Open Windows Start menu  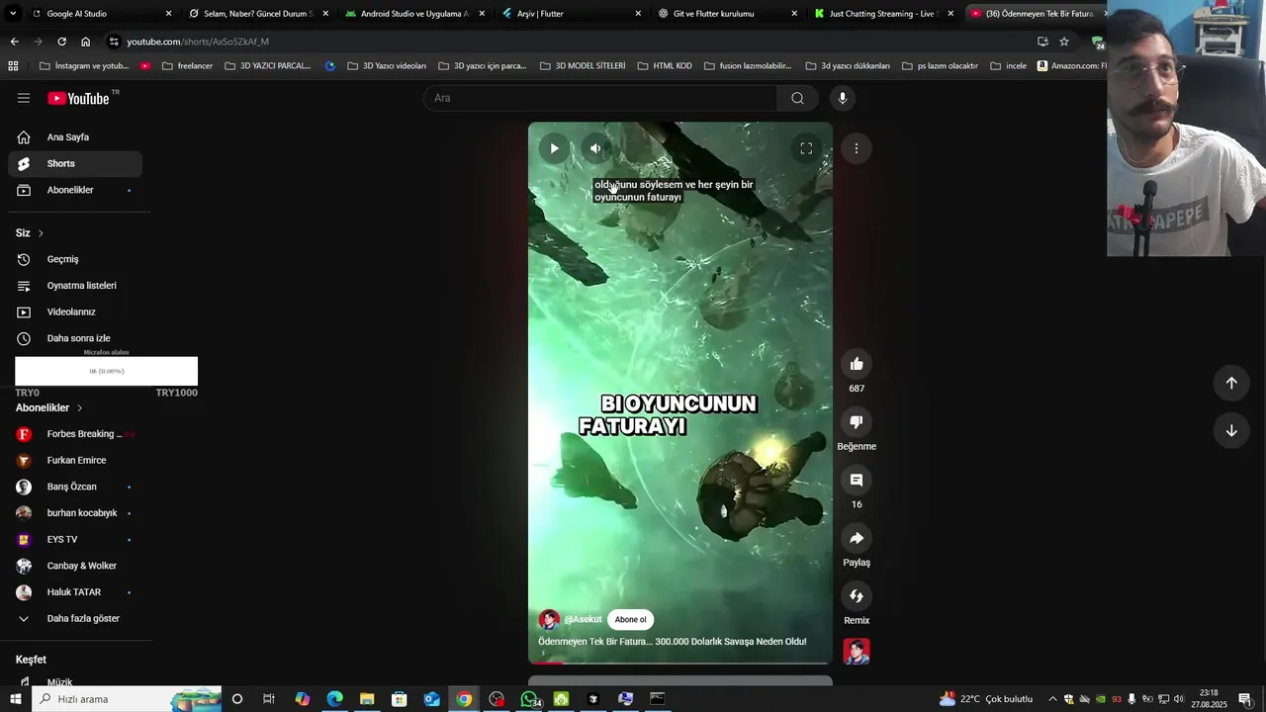click(x=16, y=699)
